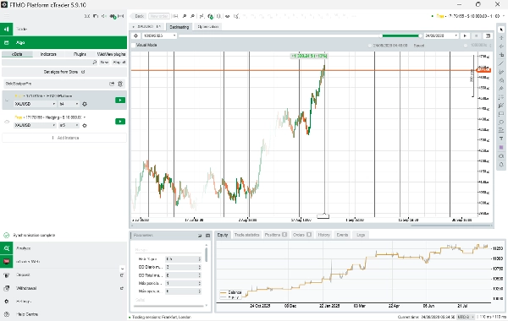Click the Back button in chart toolbar
This screenshot has width=508, height=321.
coord(138,16)
